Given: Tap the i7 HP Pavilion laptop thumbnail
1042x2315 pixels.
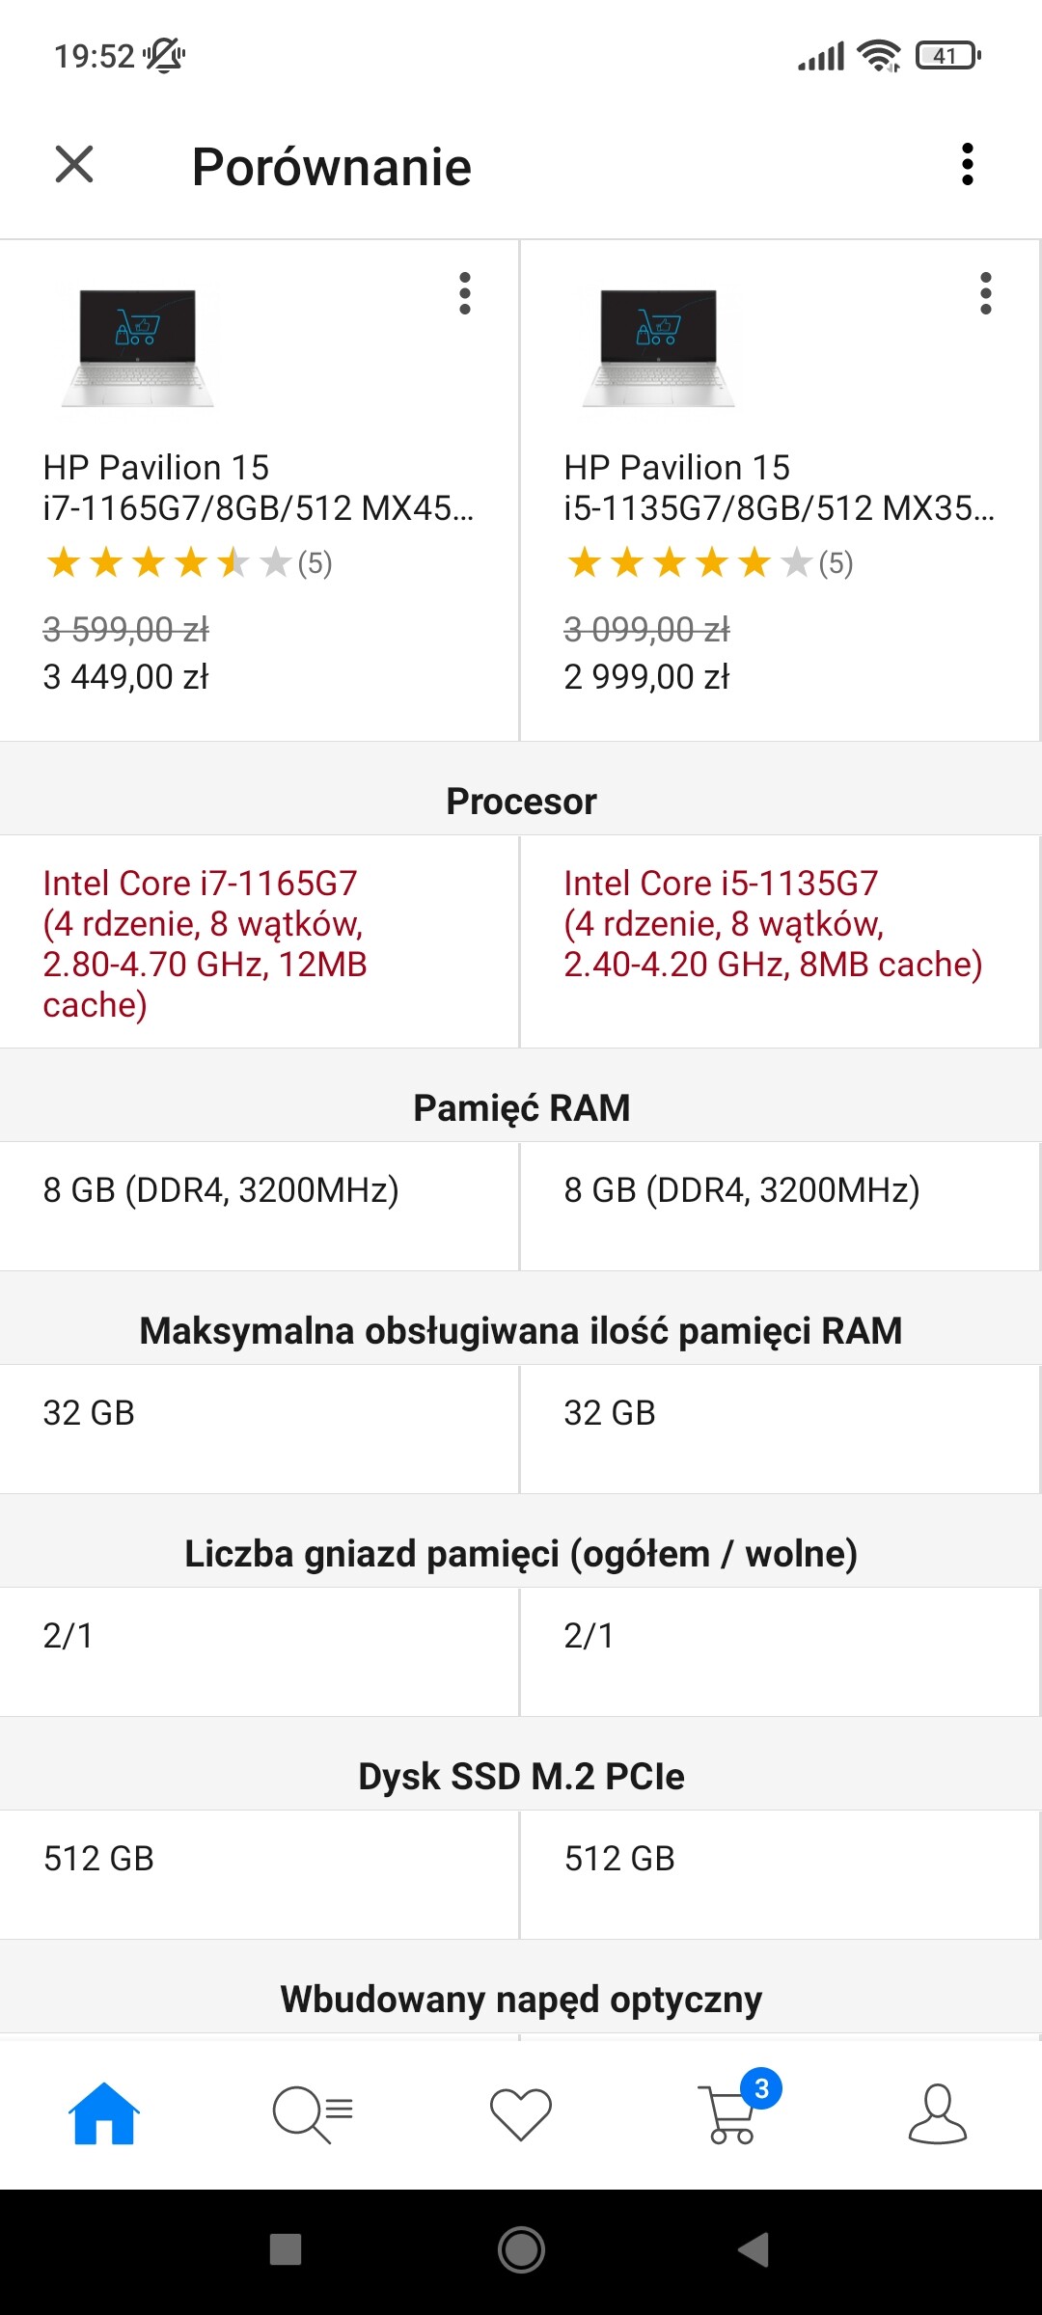Looking at the screenshot, I should (138, 347).
